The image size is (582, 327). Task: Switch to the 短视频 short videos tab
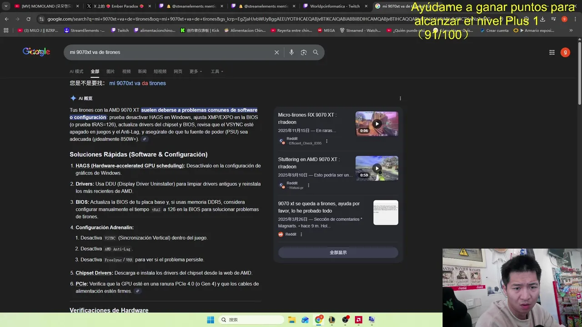tap(160, 71)
